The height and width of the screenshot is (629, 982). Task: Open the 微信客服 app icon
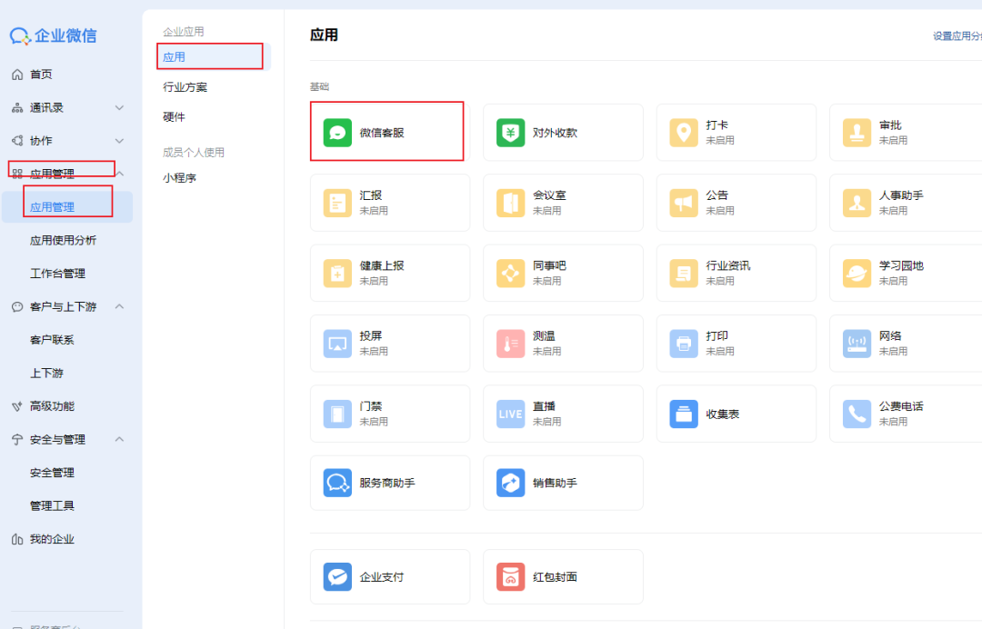337,133
